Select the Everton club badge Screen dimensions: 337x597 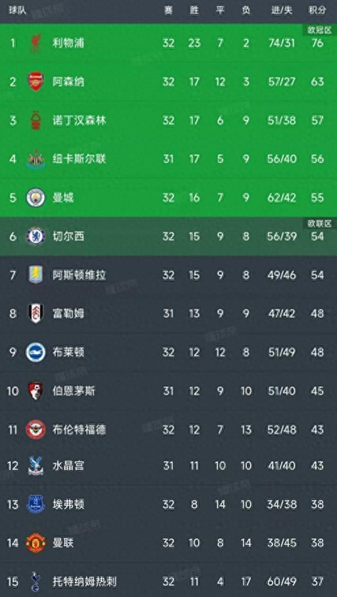36,505
